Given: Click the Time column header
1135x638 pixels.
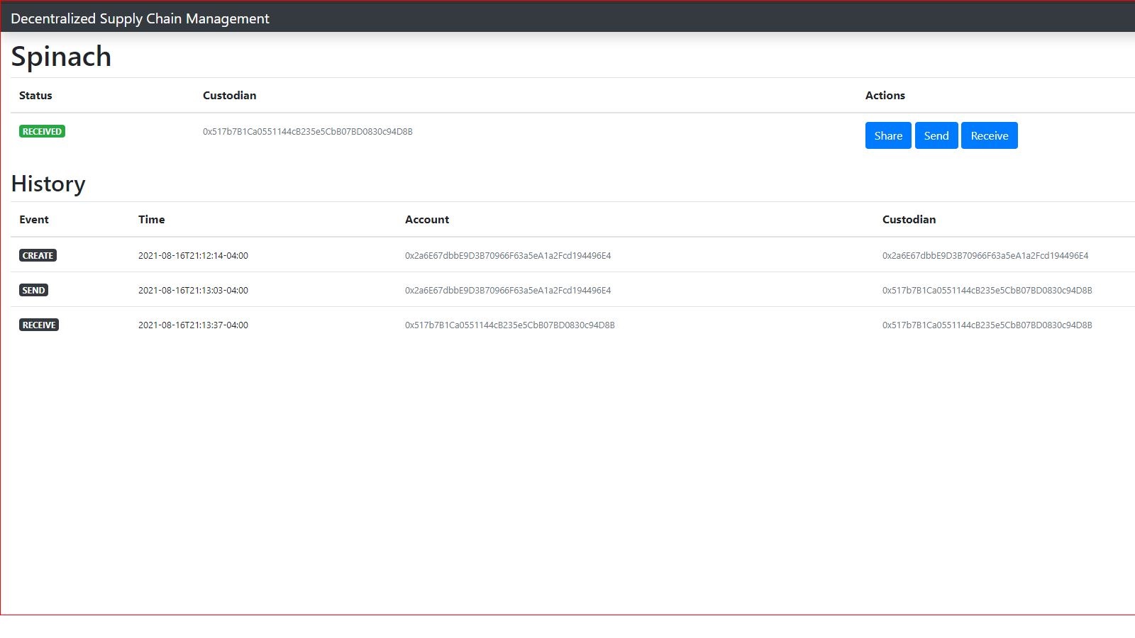Looking at the screenshot, I should pyautogui.click(x=151, y=219).
